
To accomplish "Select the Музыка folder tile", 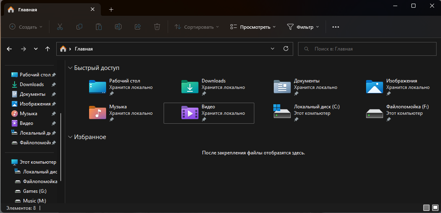I will click(x=117, y=113).
